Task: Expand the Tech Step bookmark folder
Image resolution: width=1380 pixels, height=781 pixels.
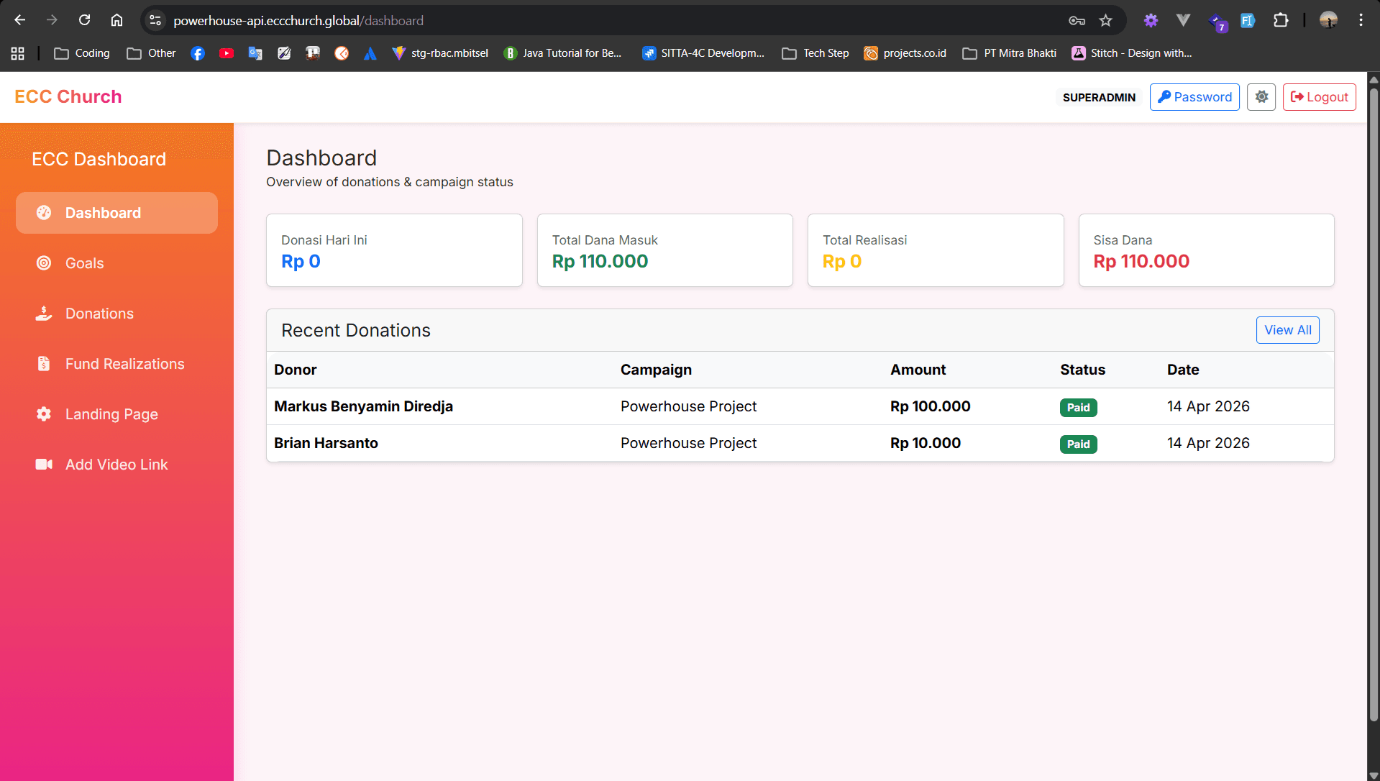Action: 815,53
